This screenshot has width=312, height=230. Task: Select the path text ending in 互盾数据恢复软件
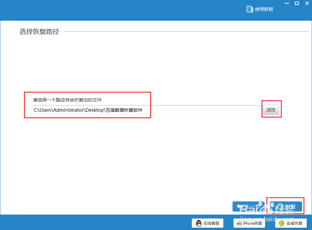point(88,110)
